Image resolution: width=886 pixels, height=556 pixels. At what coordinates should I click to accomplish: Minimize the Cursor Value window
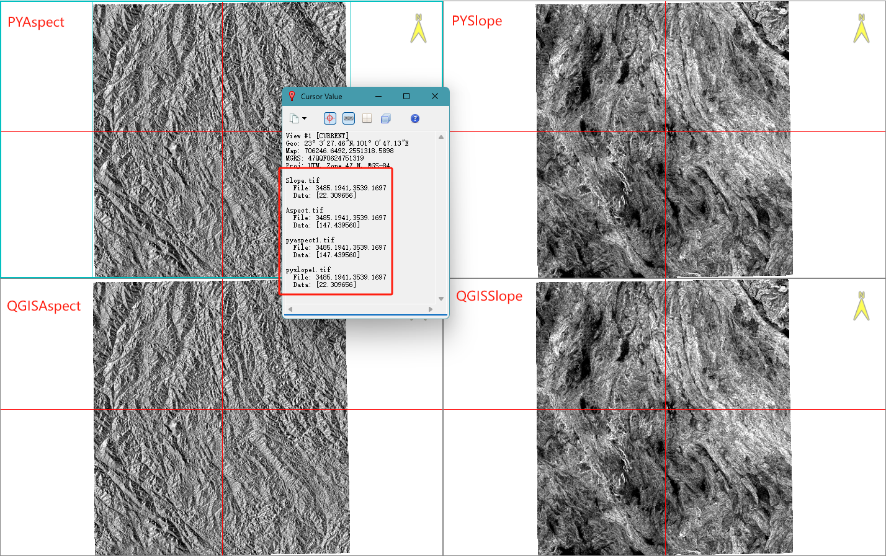[378, 96]
